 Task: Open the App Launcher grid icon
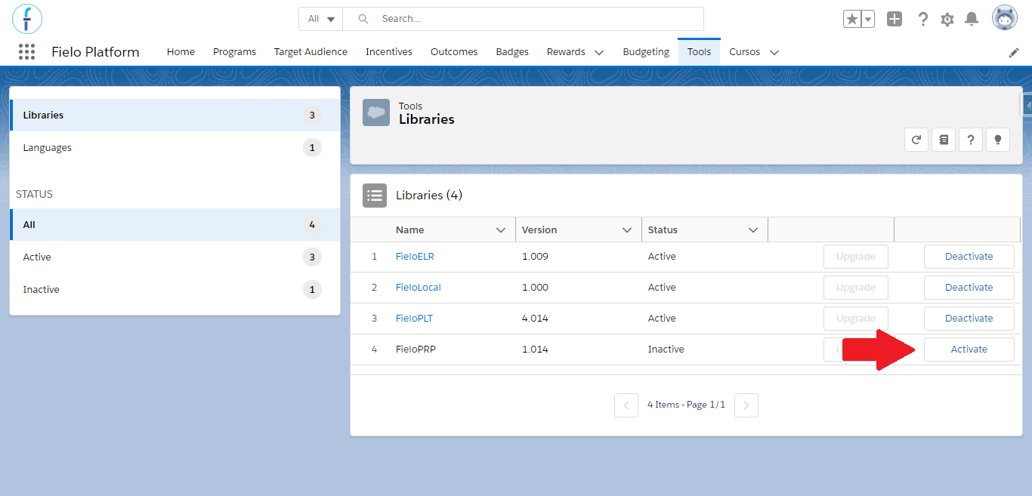click(26, 51)
